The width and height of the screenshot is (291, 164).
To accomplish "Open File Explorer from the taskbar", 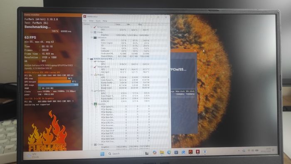I will pos(162,153).
